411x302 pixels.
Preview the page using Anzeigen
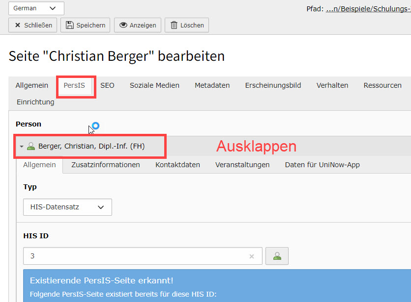click(x=138, y=25)
